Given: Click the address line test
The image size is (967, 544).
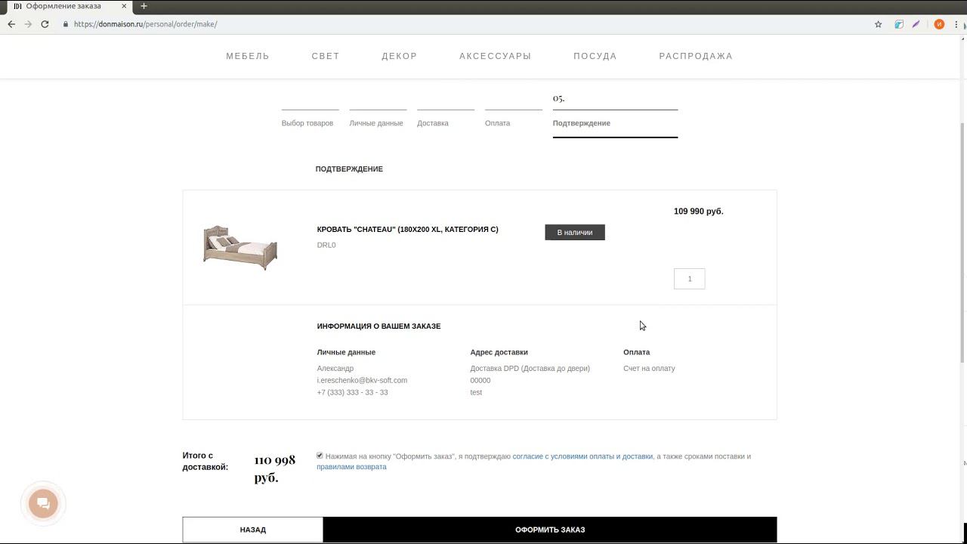Looking at the screenshot, I should point(476,392).
